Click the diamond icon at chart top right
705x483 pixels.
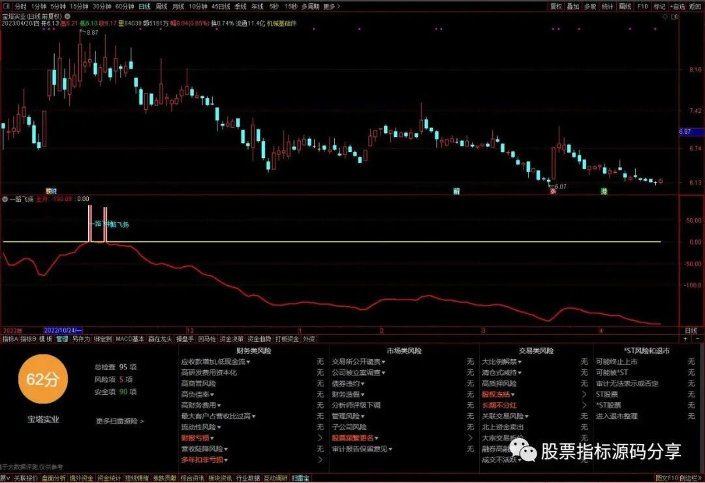[665, 16]
